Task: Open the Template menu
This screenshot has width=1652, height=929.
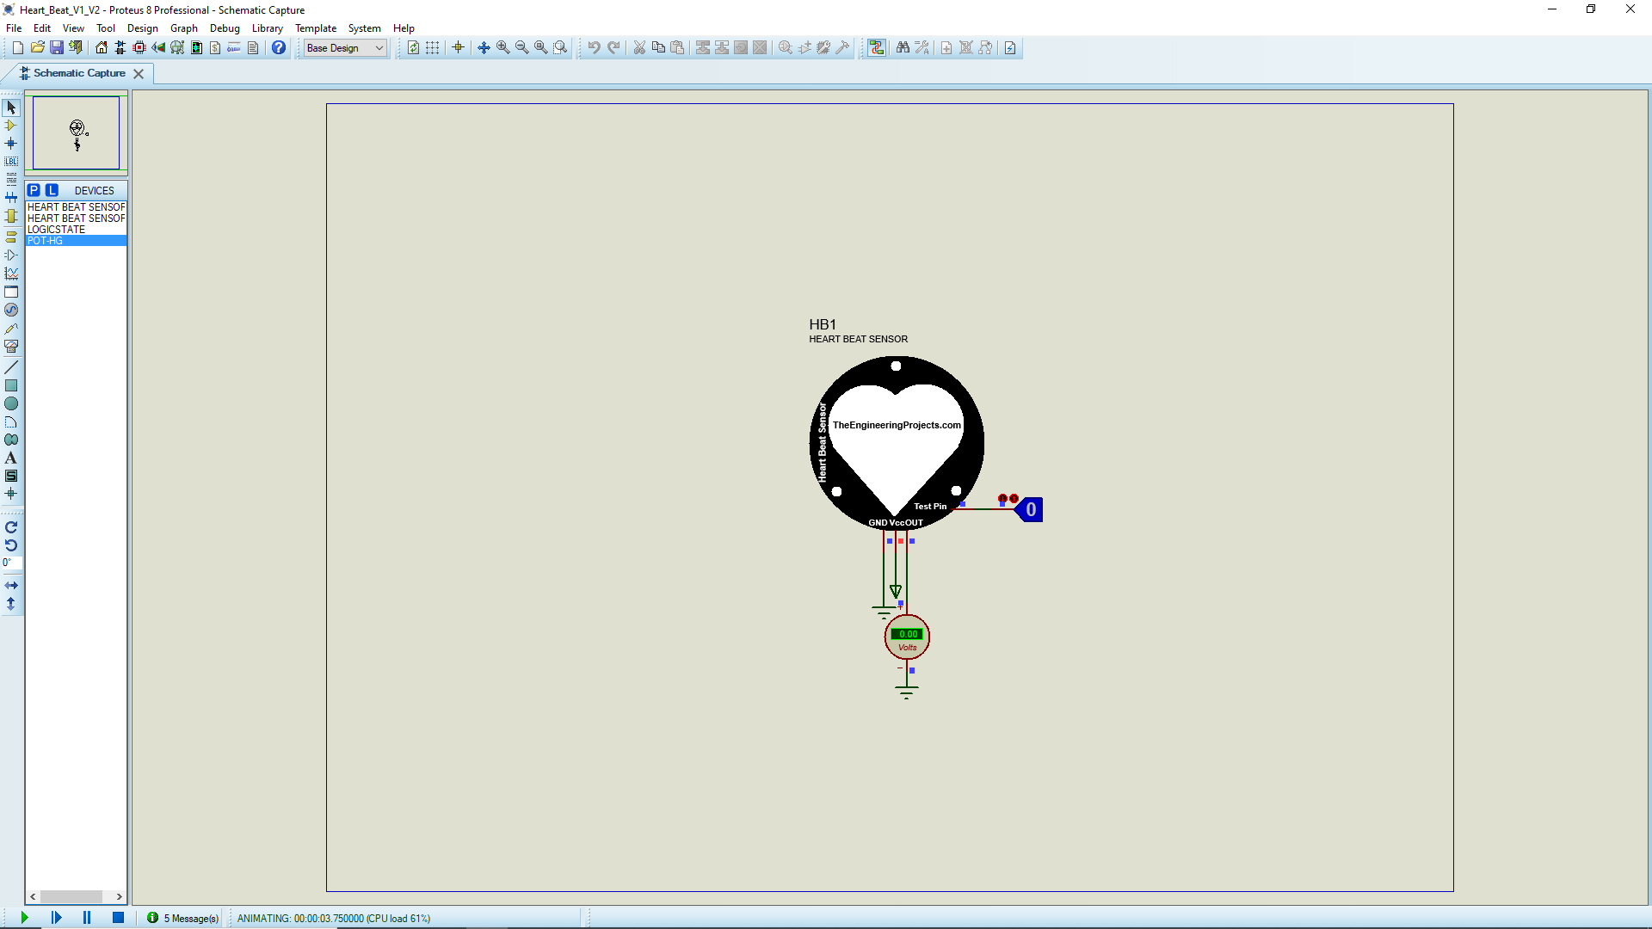Action: 316,28
